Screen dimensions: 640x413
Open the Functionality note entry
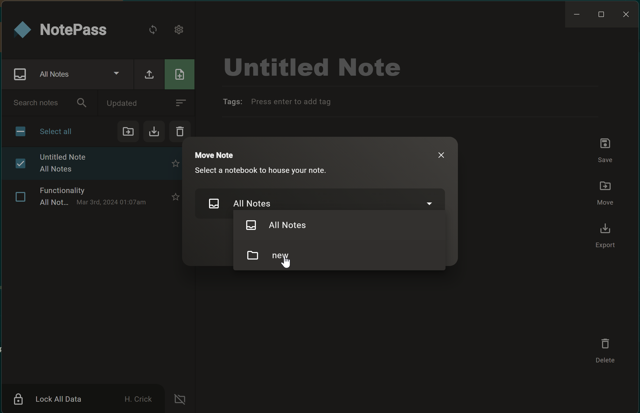coord(92,197)
